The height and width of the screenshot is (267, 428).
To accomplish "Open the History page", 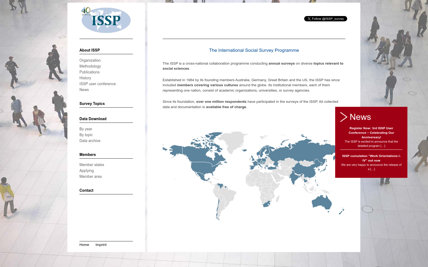I will point(85,78).
